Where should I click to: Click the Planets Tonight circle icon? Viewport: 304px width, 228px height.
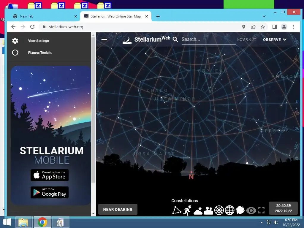tap(15, 53)
